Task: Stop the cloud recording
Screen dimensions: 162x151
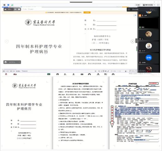Action: coord(19,9)
